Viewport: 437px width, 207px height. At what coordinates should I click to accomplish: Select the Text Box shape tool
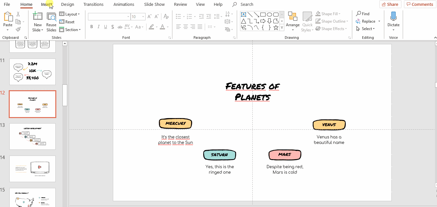click(x=244, y=14)
